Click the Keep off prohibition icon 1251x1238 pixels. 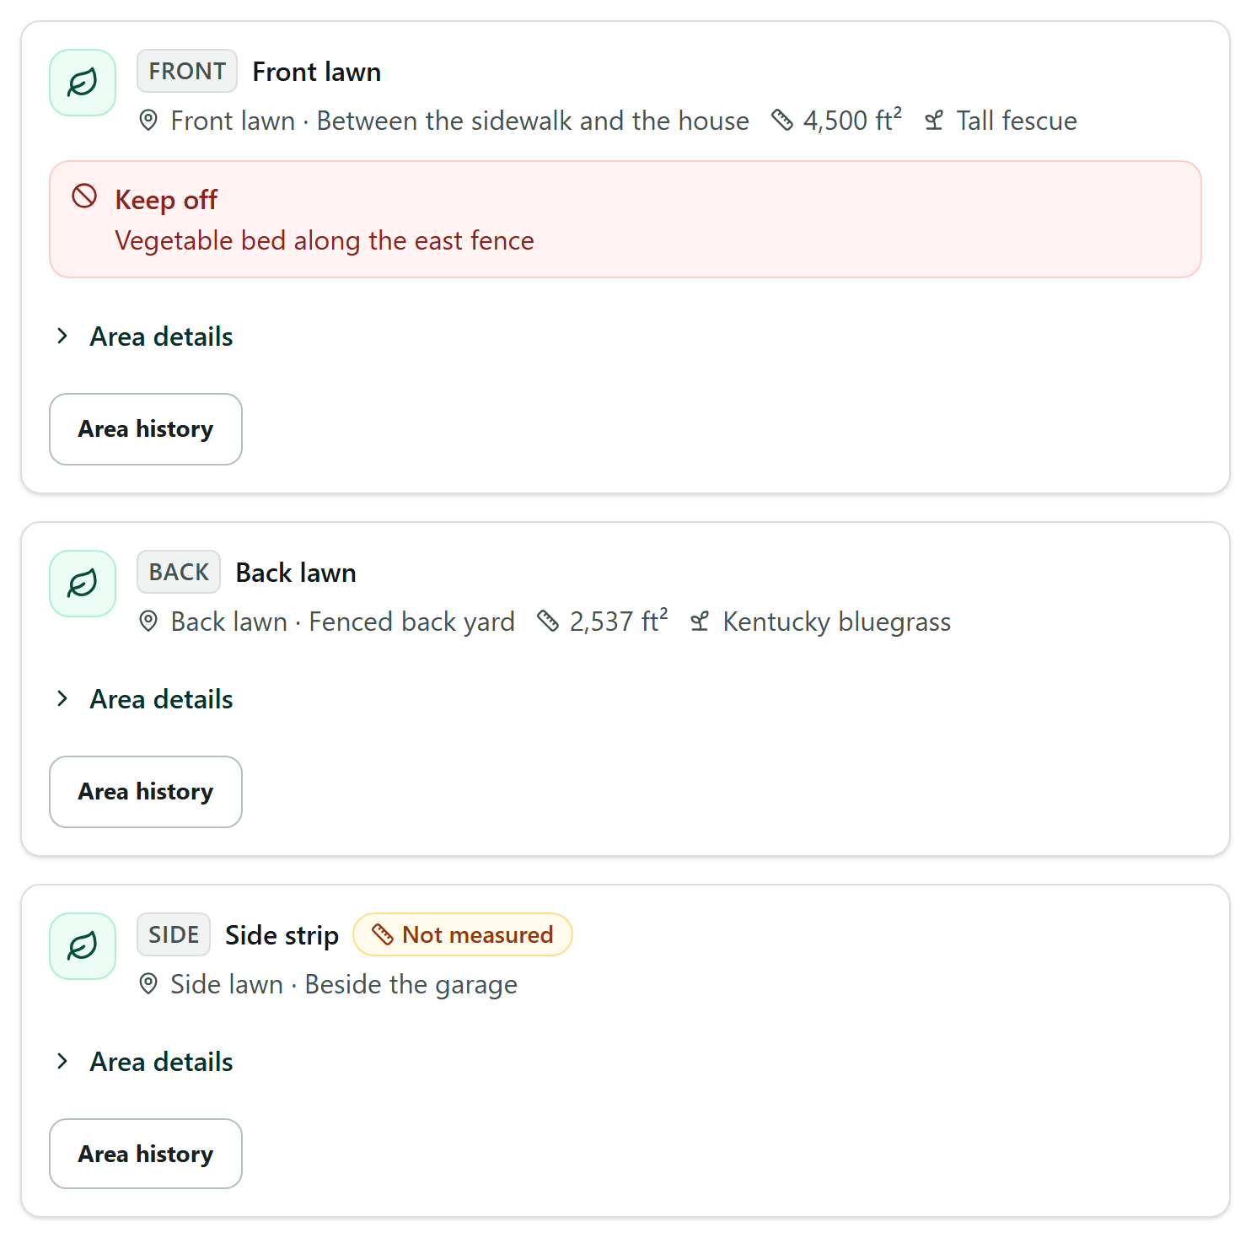[x=84, y=196]
